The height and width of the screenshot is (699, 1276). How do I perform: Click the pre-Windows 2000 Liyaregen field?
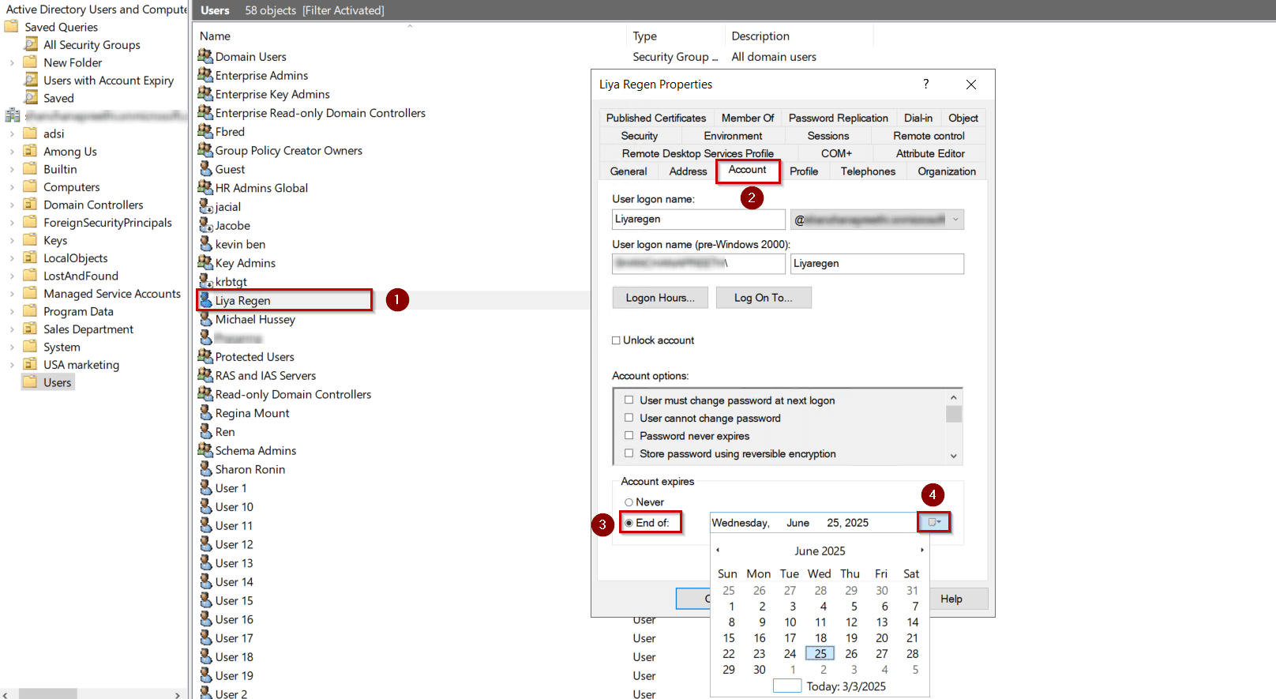tap(877, 264)
